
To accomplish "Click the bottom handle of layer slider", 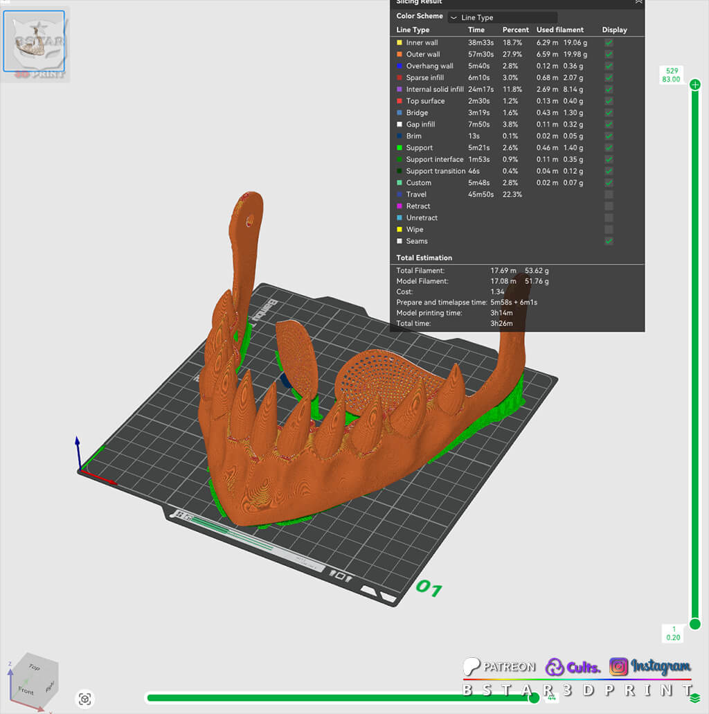I will (x=695, y=624).
